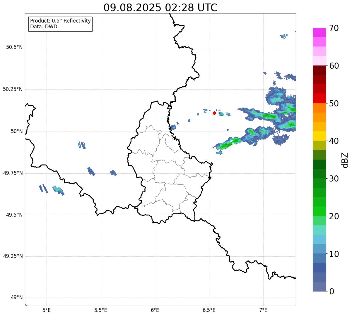
Task: Click the 49.25°N latitude label
Action: (x=13, y=256)
